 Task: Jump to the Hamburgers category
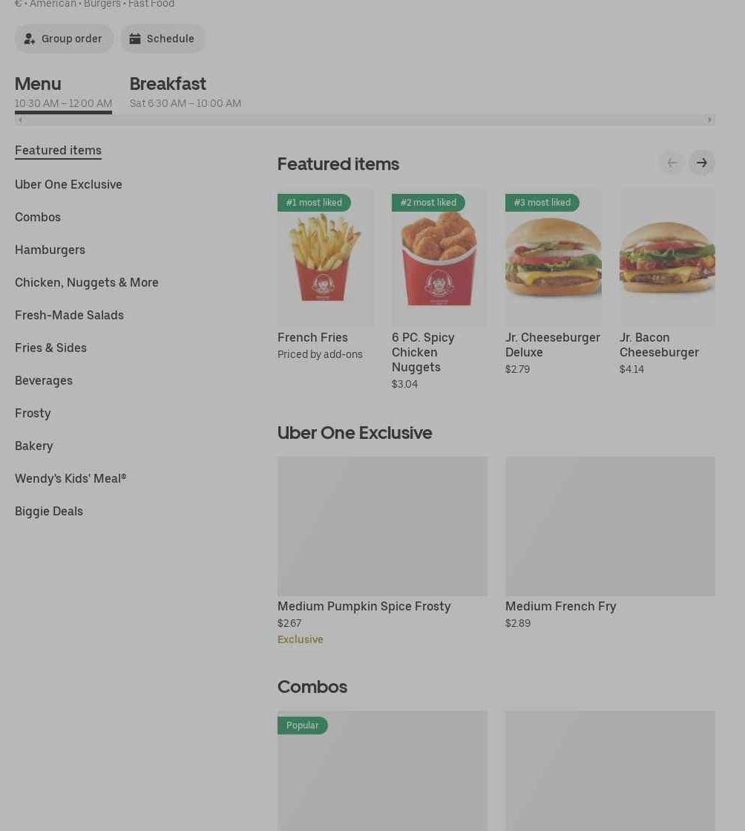tap(50, 250)
